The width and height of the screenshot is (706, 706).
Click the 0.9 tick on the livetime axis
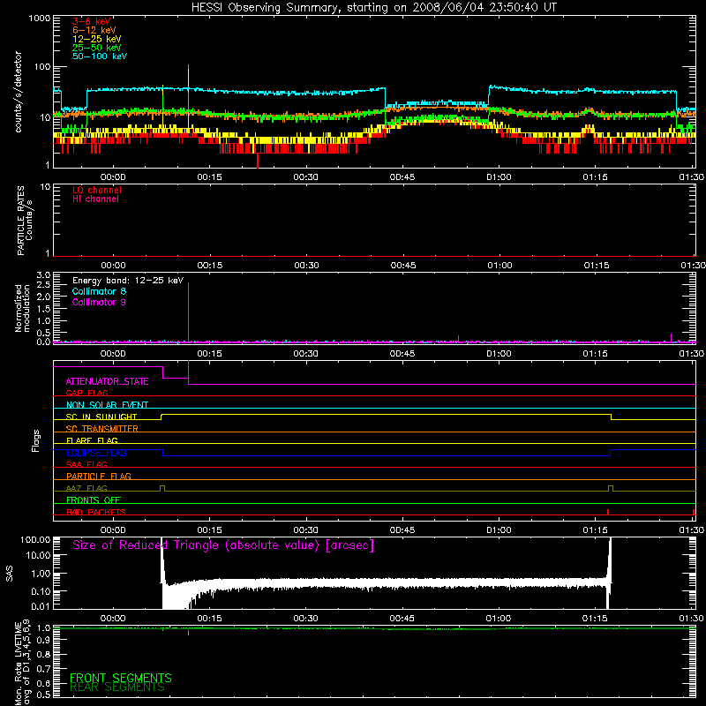point(43,640)
